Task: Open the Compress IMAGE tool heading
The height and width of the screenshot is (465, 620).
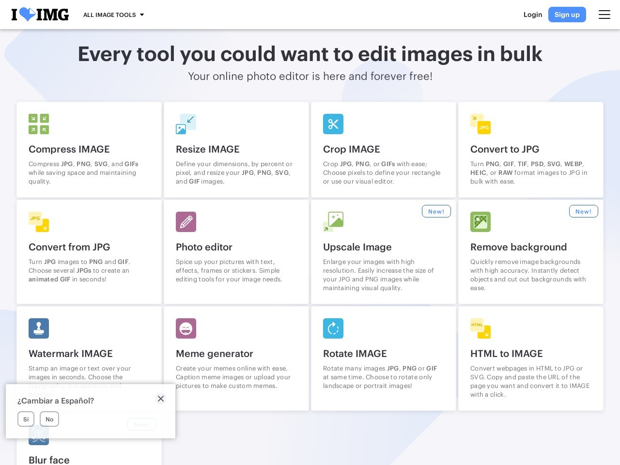Action: (69, 149)
